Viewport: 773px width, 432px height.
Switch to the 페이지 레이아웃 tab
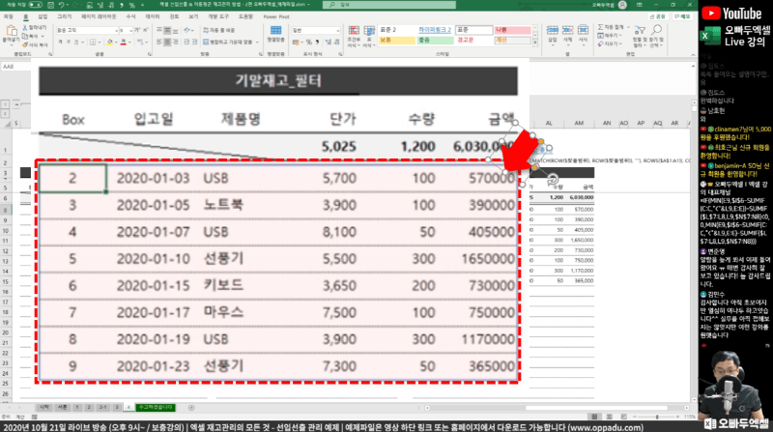pyautogui.click(x=99, y=16)
